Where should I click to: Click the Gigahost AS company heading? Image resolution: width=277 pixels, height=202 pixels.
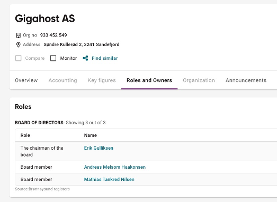(x=45, y=19)
